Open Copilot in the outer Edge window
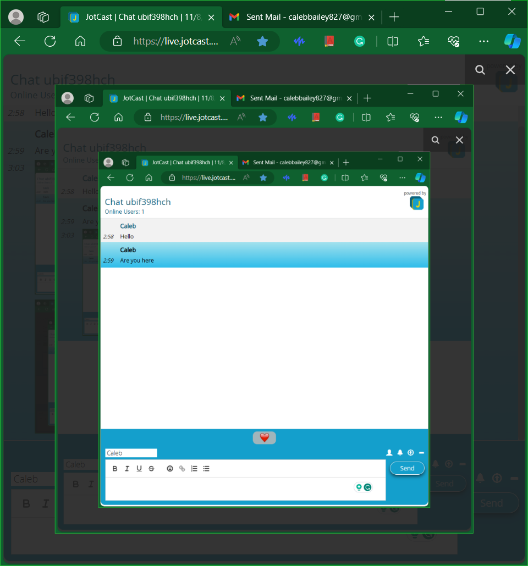Viewport: 528px width, 566px height. (x=513, y=41)
